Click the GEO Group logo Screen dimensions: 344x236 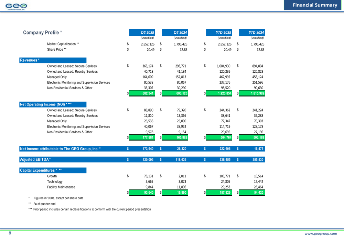tap(17, 6)
